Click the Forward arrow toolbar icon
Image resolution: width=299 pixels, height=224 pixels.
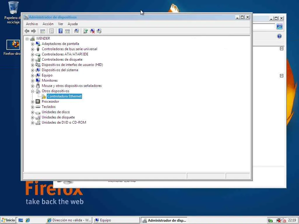tap(34, 31)
